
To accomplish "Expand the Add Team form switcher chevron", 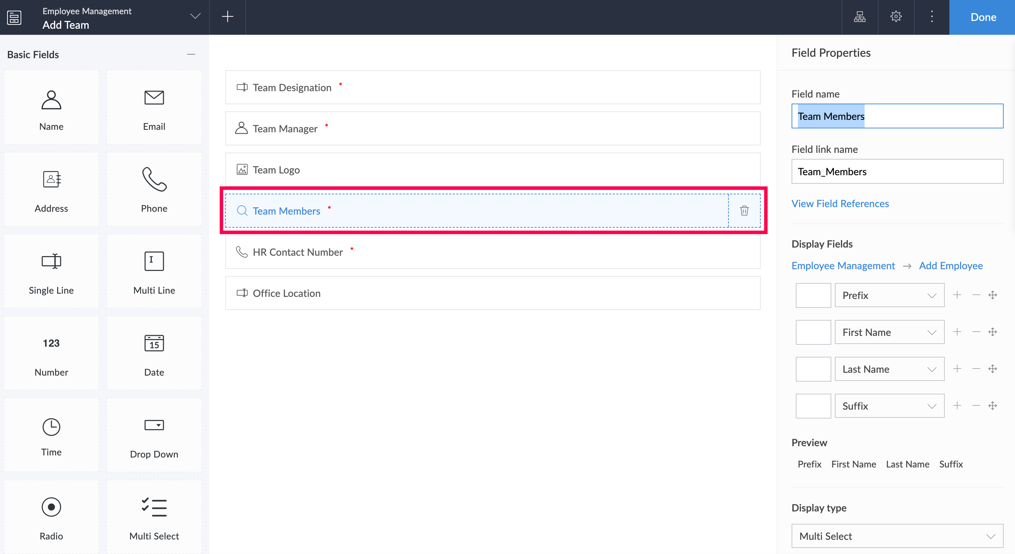I will pos(195,17).
